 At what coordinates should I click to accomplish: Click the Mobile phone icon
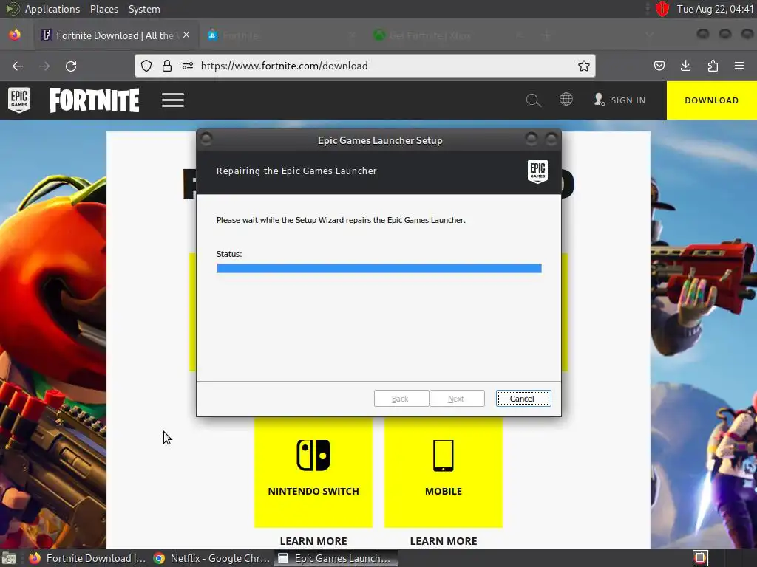tap(444, 455)
